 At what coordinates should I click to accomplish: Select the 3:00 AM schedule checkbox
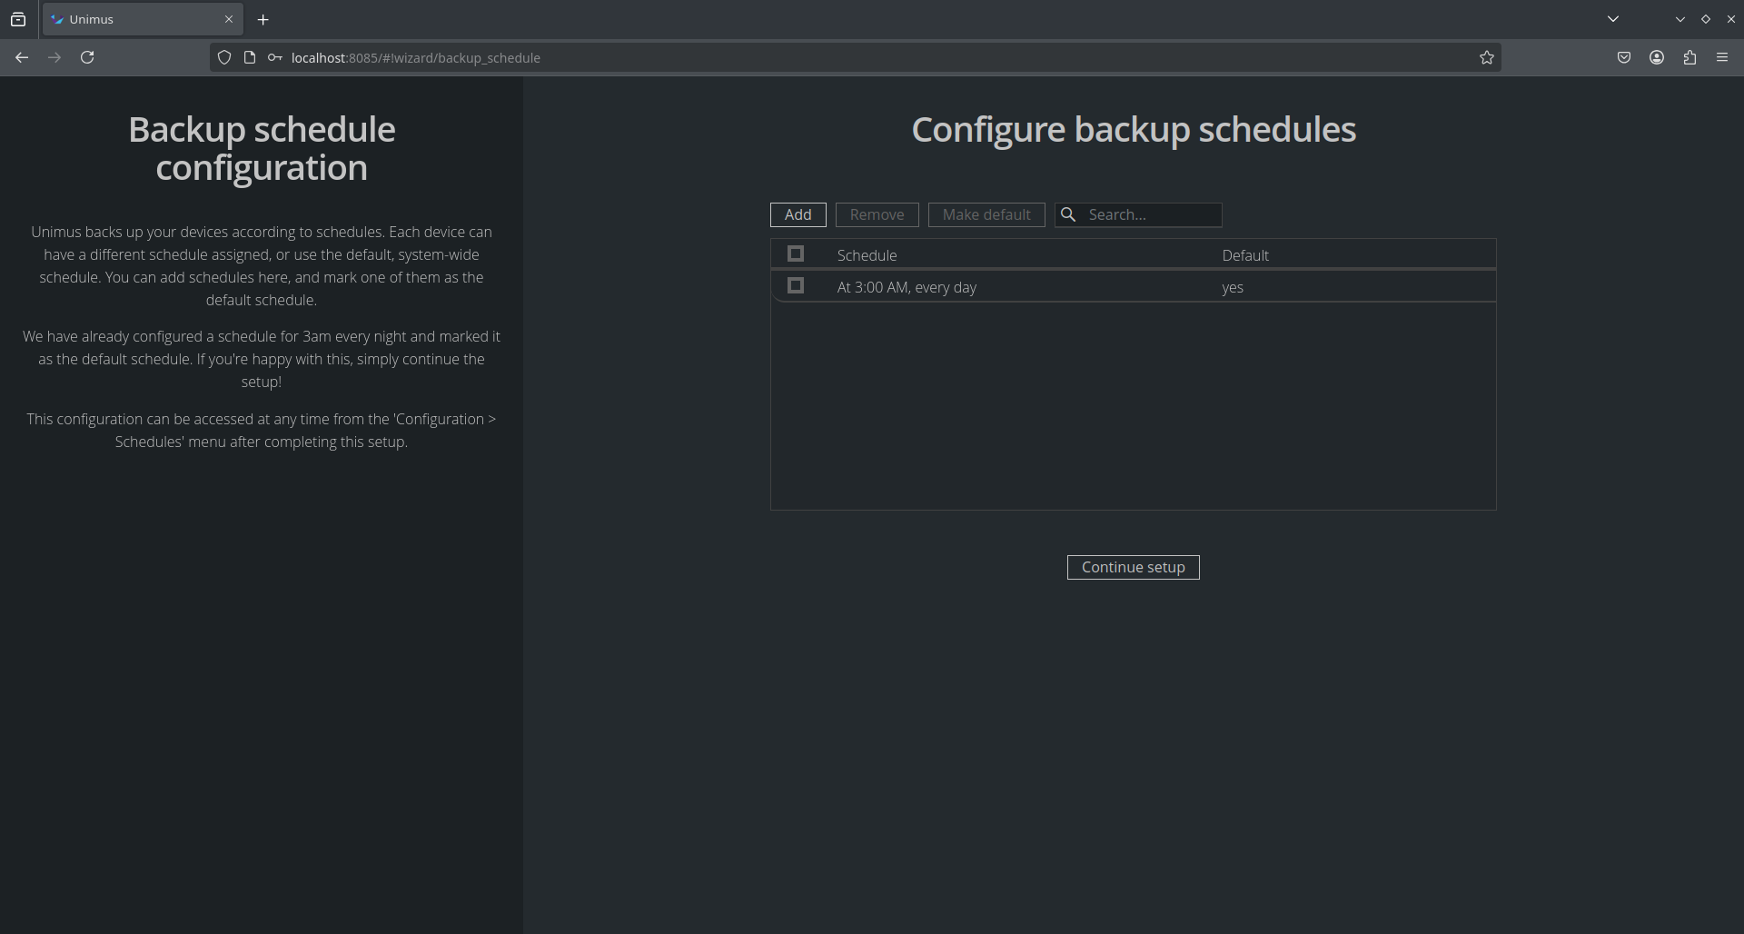(796, 286)
